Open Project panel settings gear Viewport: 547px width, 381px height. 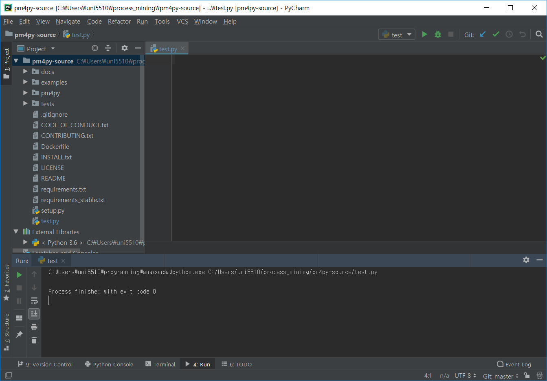pos(124,48)
